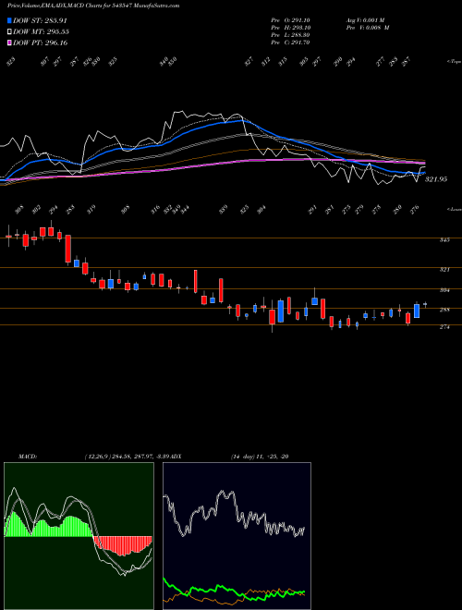Click the 'Pre O: 291.10' open value
The height and width of the screenshot is (610, 462).
tap(290, 20)
